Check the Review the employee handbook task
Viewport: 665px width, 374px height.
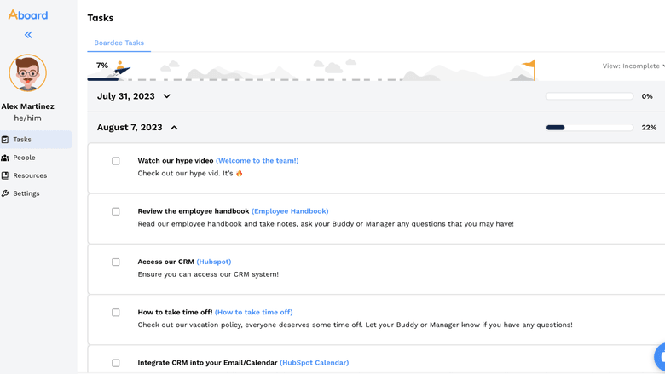pyautogui.click(x=116, y=211)
